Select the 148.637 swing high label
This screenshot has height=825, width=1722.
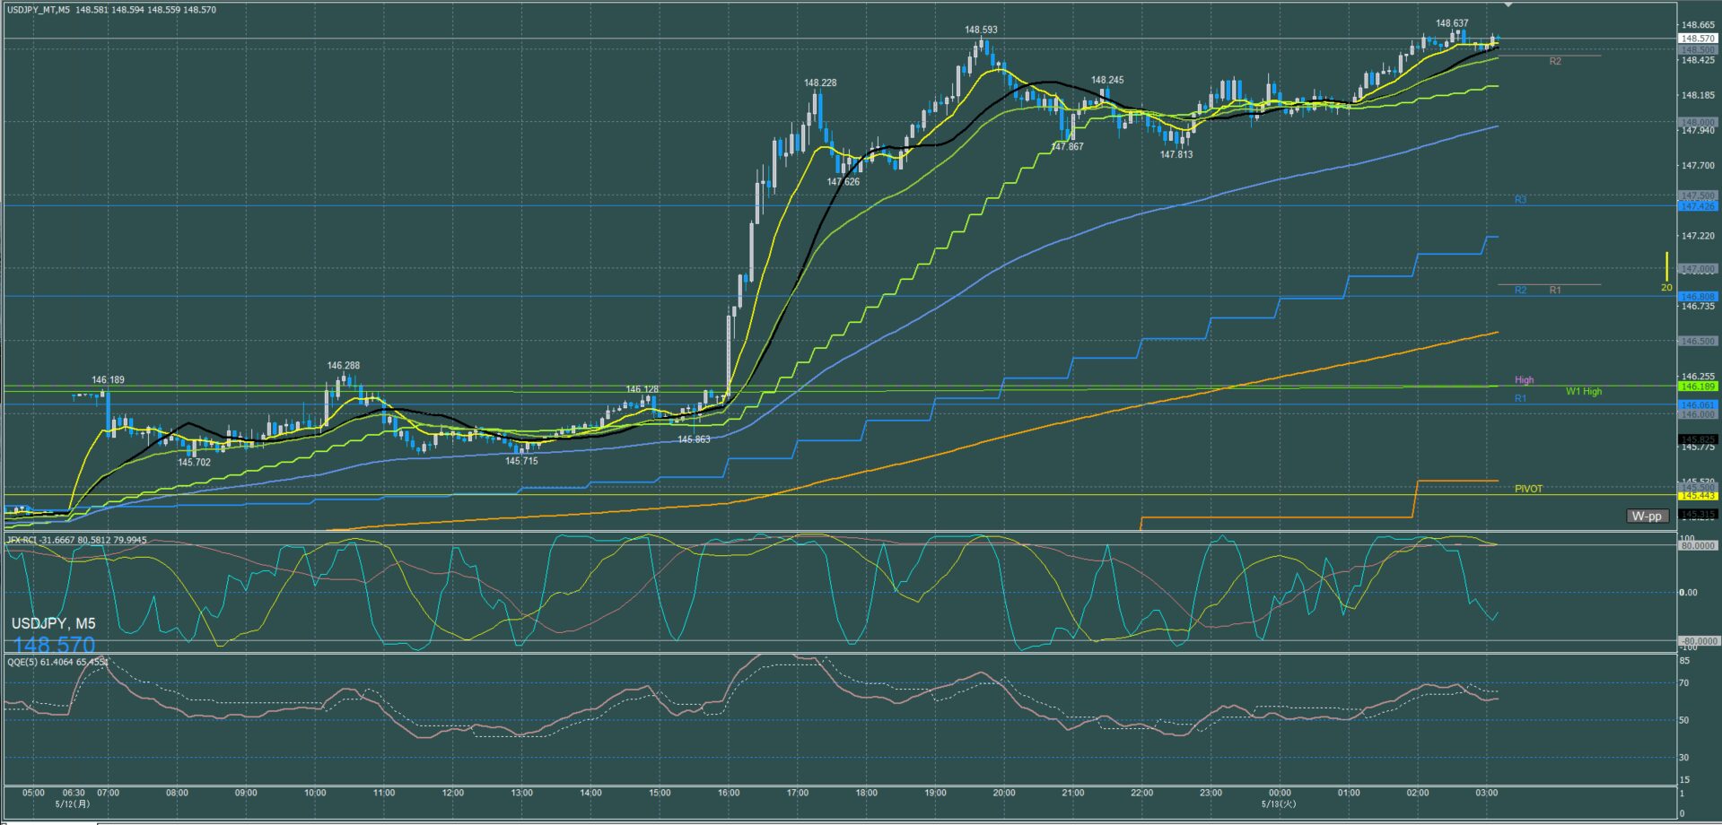pyautogui.click(x=1452, y=23)
